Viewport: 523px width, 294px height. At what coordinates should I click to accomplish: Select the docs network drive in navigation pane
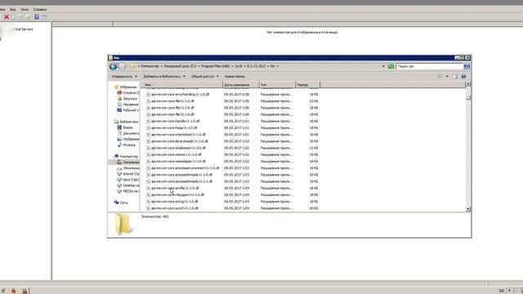click(128, 180)
